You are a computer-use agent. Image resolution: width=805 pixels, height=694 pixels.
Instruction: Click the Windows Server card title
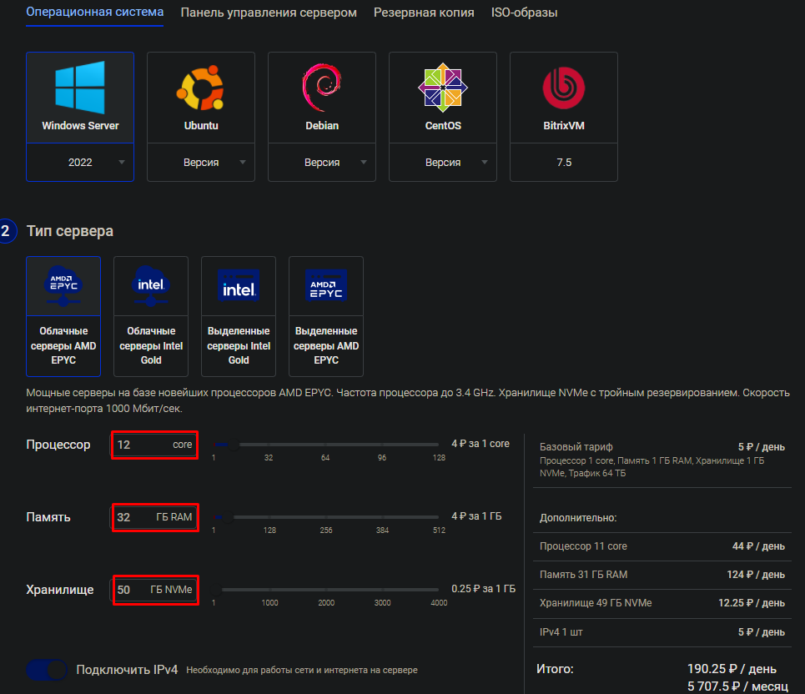pos(80,125)
